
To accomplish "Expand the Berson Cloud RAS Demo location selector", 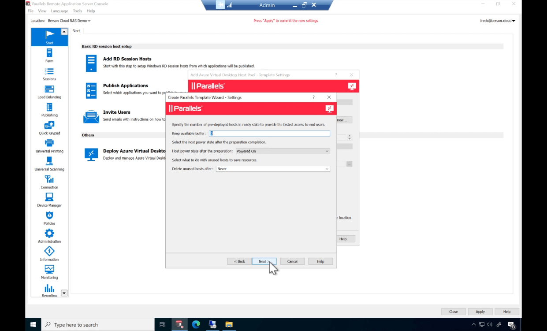I will click(69, 20).
